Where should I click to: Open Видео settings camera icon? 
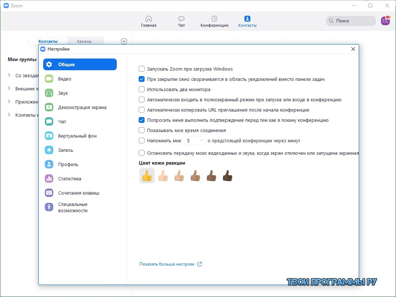click(49, 79)
